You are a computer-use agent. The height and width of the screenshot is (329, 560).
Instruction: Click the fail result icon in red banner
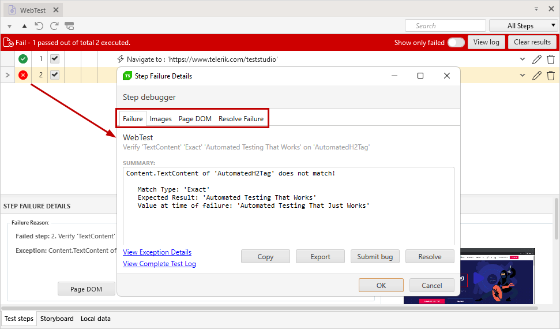(x=8, y=43)
